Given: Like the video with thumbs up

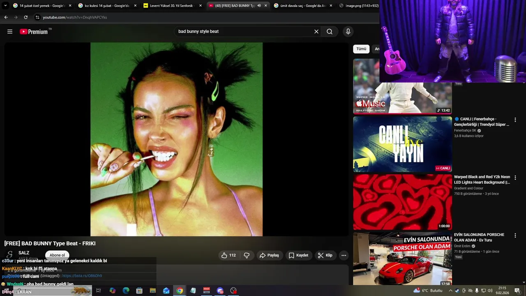Looking at the screenshot, I should (228, 255).
